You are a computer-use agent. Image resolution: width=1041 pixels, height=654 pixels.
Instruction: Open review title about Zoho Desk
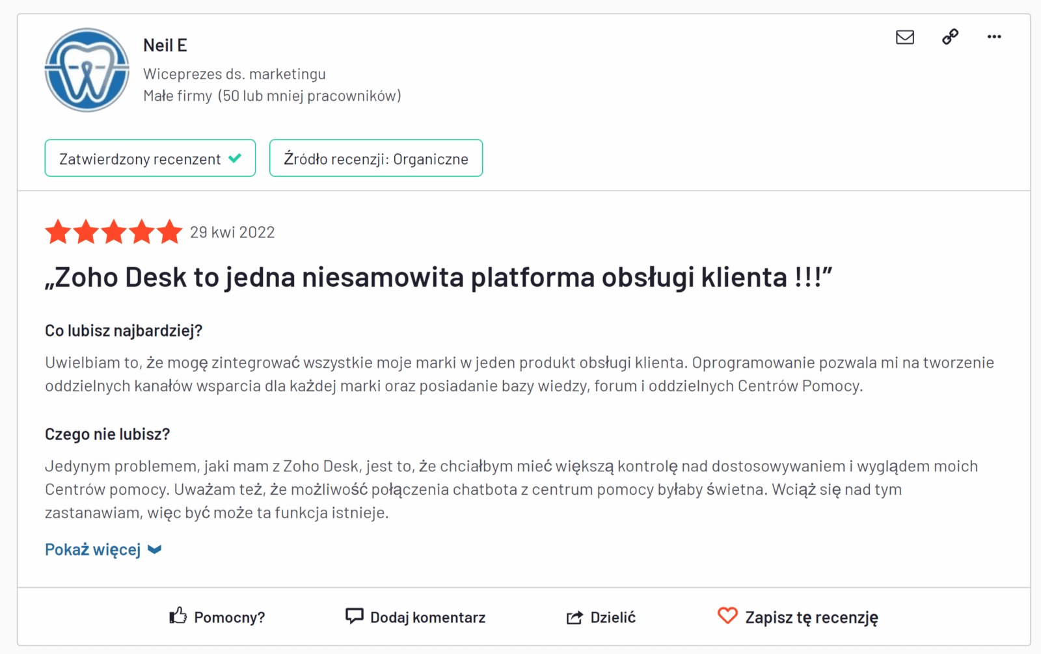pyautogui.click(x=438, y=278)
